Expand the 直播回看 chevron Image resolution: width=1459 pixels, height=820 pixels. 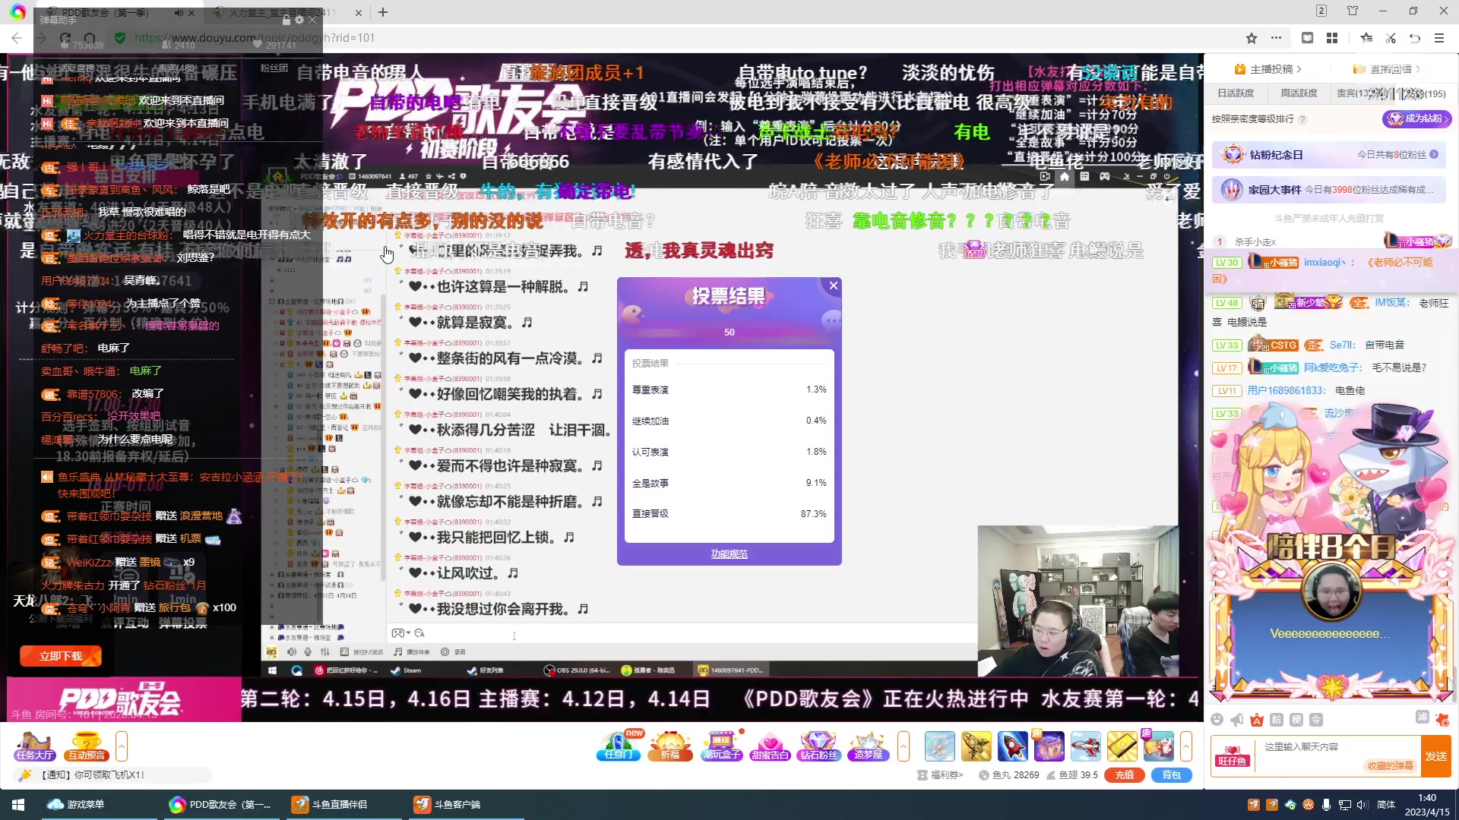point(1419,69)
